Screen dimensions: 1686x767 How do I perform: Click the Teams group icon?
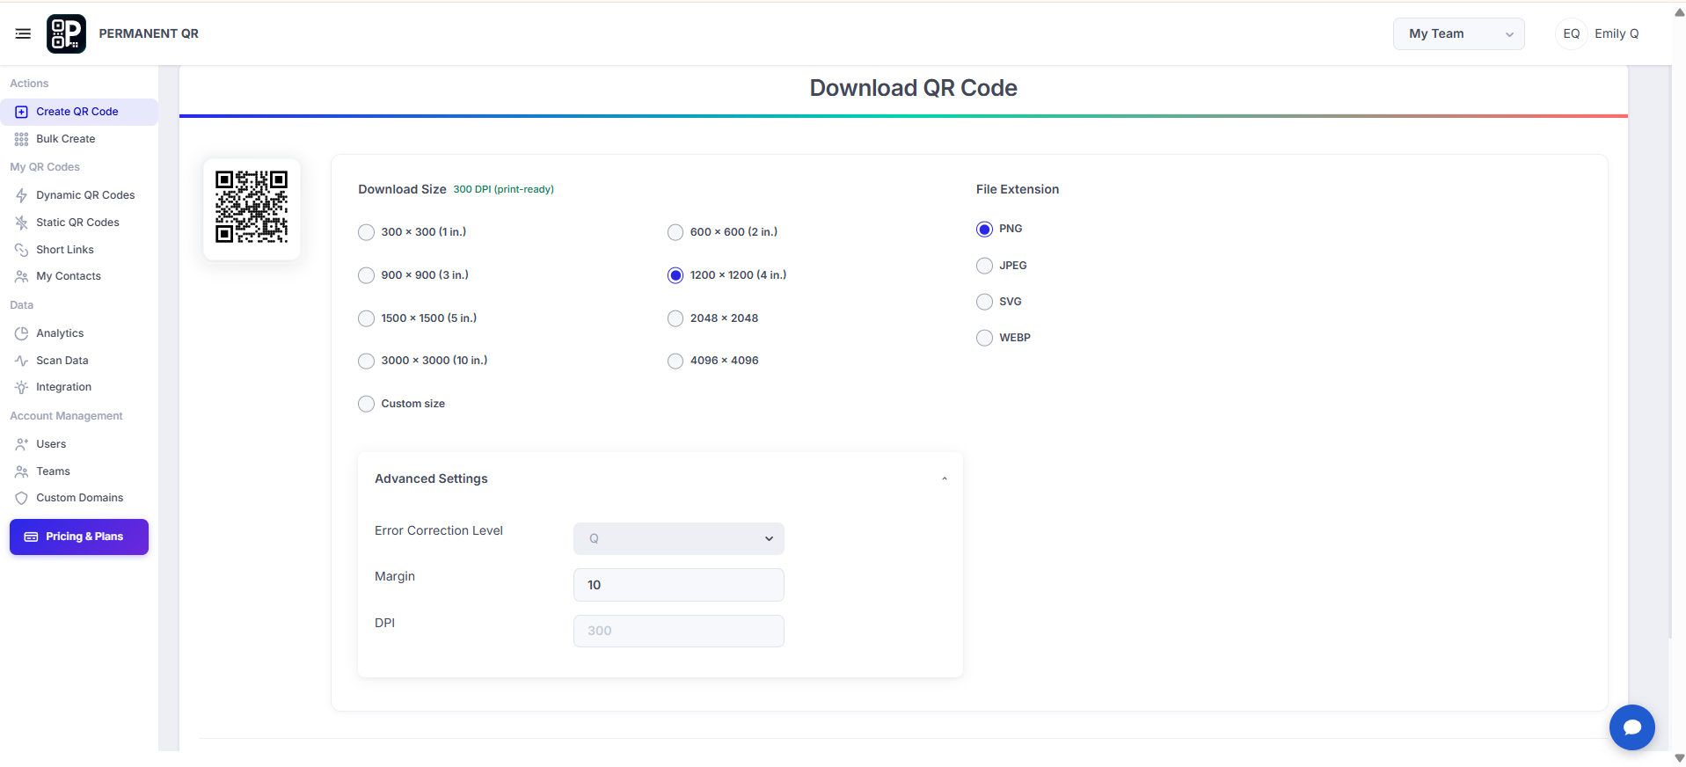[21, 471]
